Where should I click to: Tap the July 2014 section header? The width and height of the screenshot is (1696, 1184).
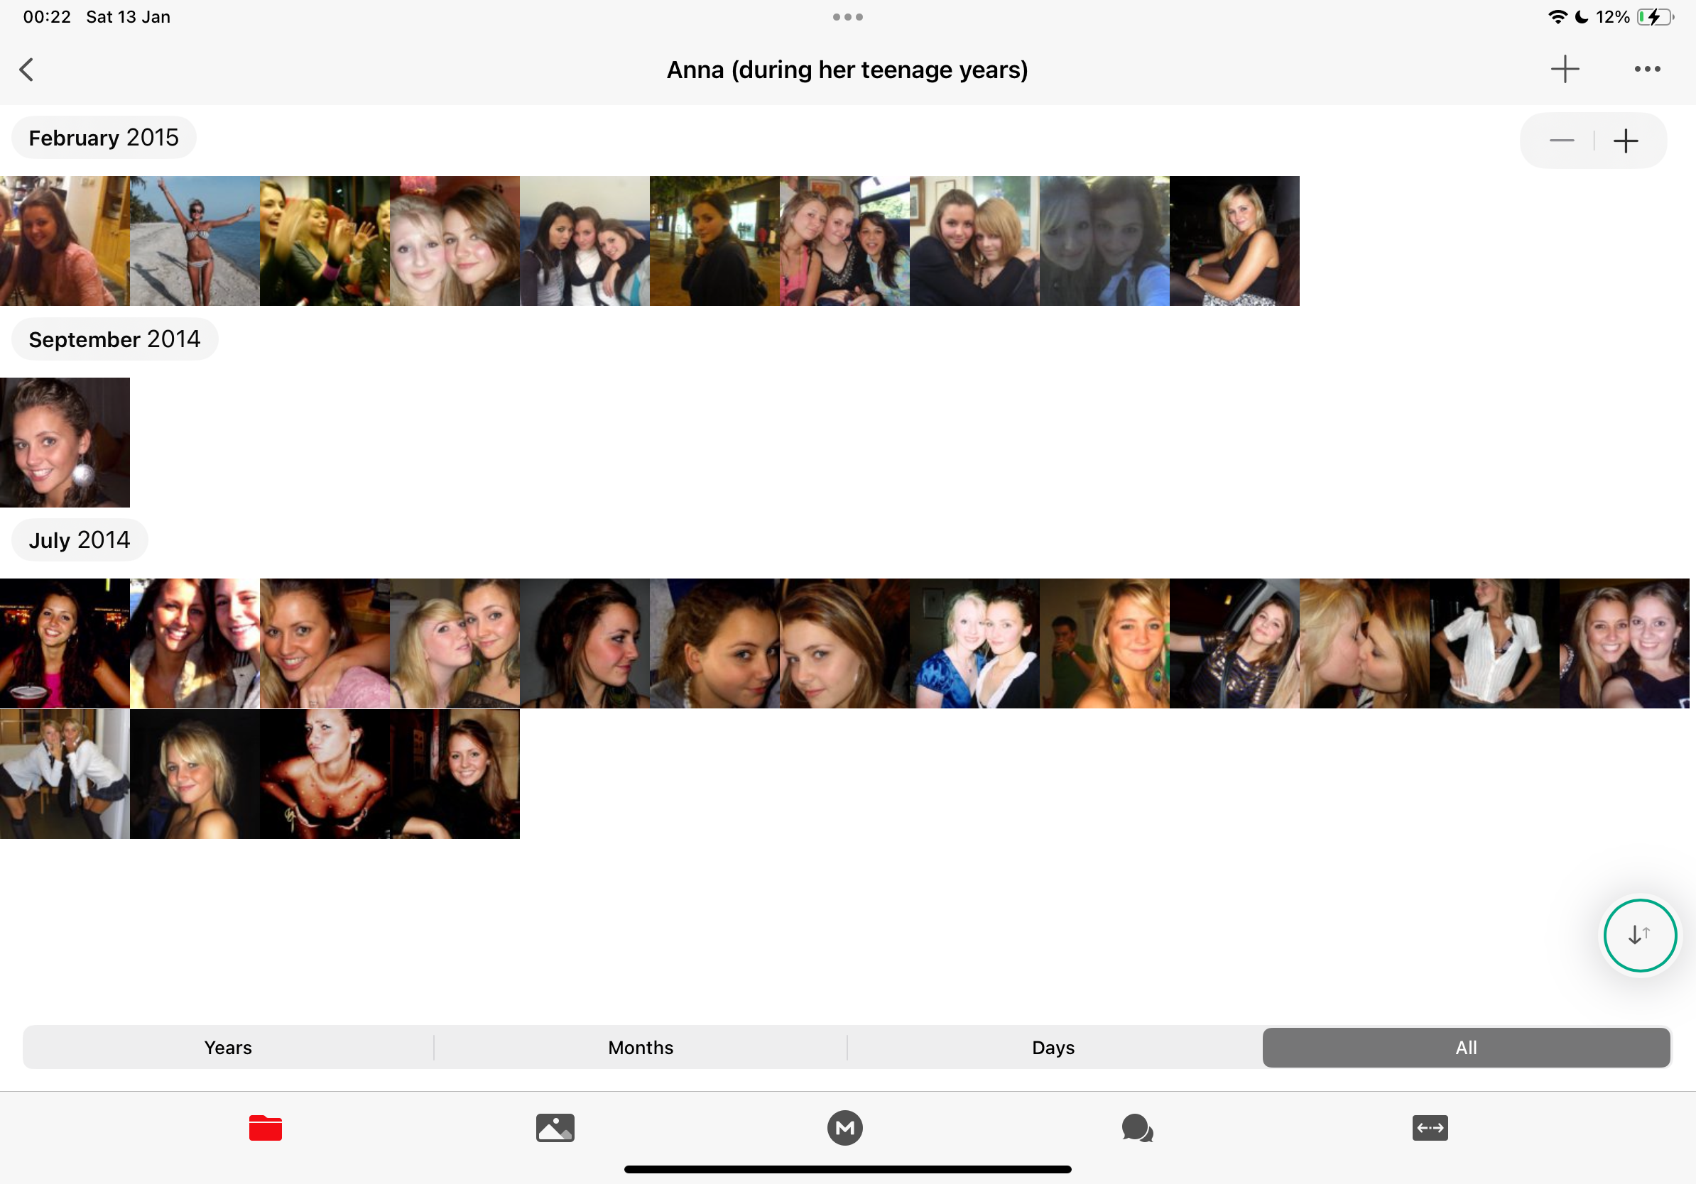coord(79,539)
